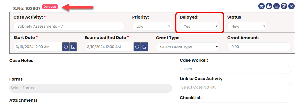Close the case activity panel with X icon
Screen dimensions: 304x103
pos(291,6)
